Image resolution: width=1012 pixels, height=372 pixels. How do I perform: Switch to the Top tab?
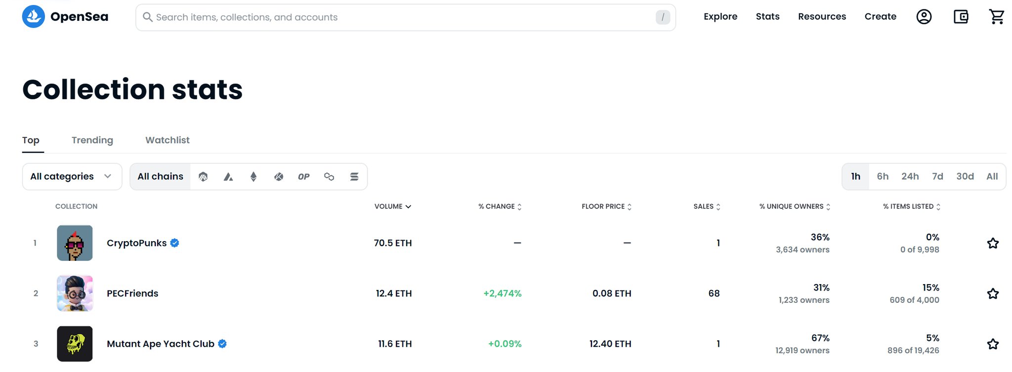coord(31,140)
